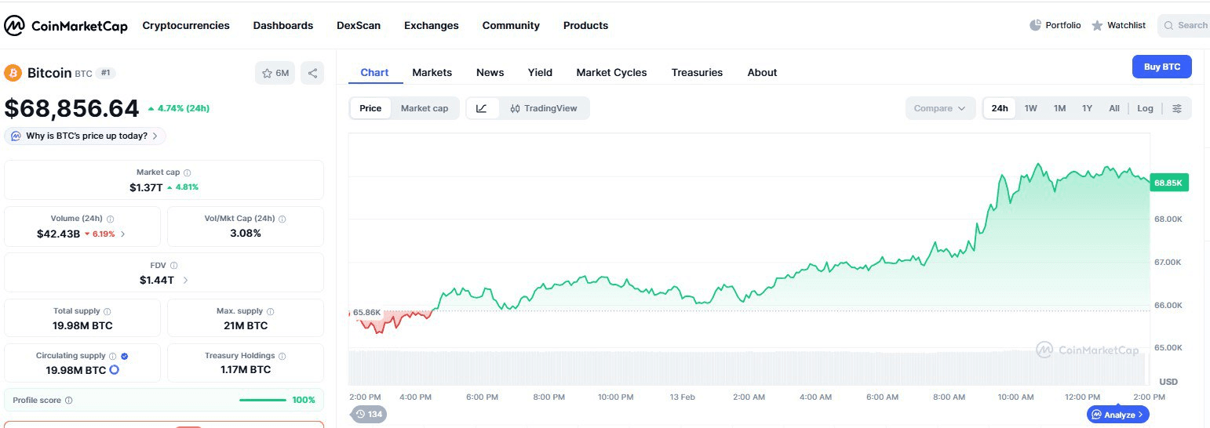Viewport: 1210px width, 428px height.
Task: Open Portfolio pie chart icon
Action: point(1035,25)
